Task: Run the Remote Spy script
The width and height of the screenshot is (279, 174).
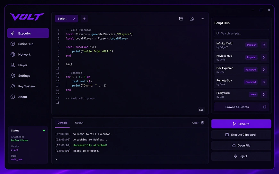Action: point(264,82)
